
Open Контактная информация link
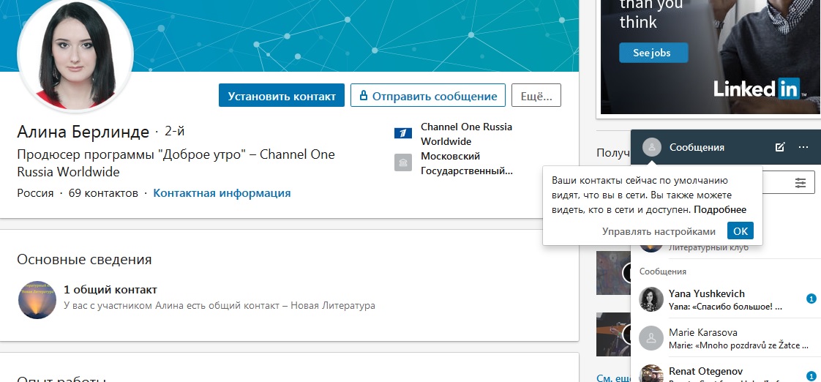pyautogui.click(x=222, y=193)
